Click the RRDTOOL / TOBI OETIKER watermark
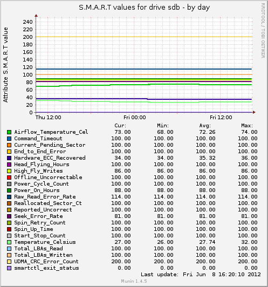The height and width of the screenshot is (287, 268). (263, 31)
